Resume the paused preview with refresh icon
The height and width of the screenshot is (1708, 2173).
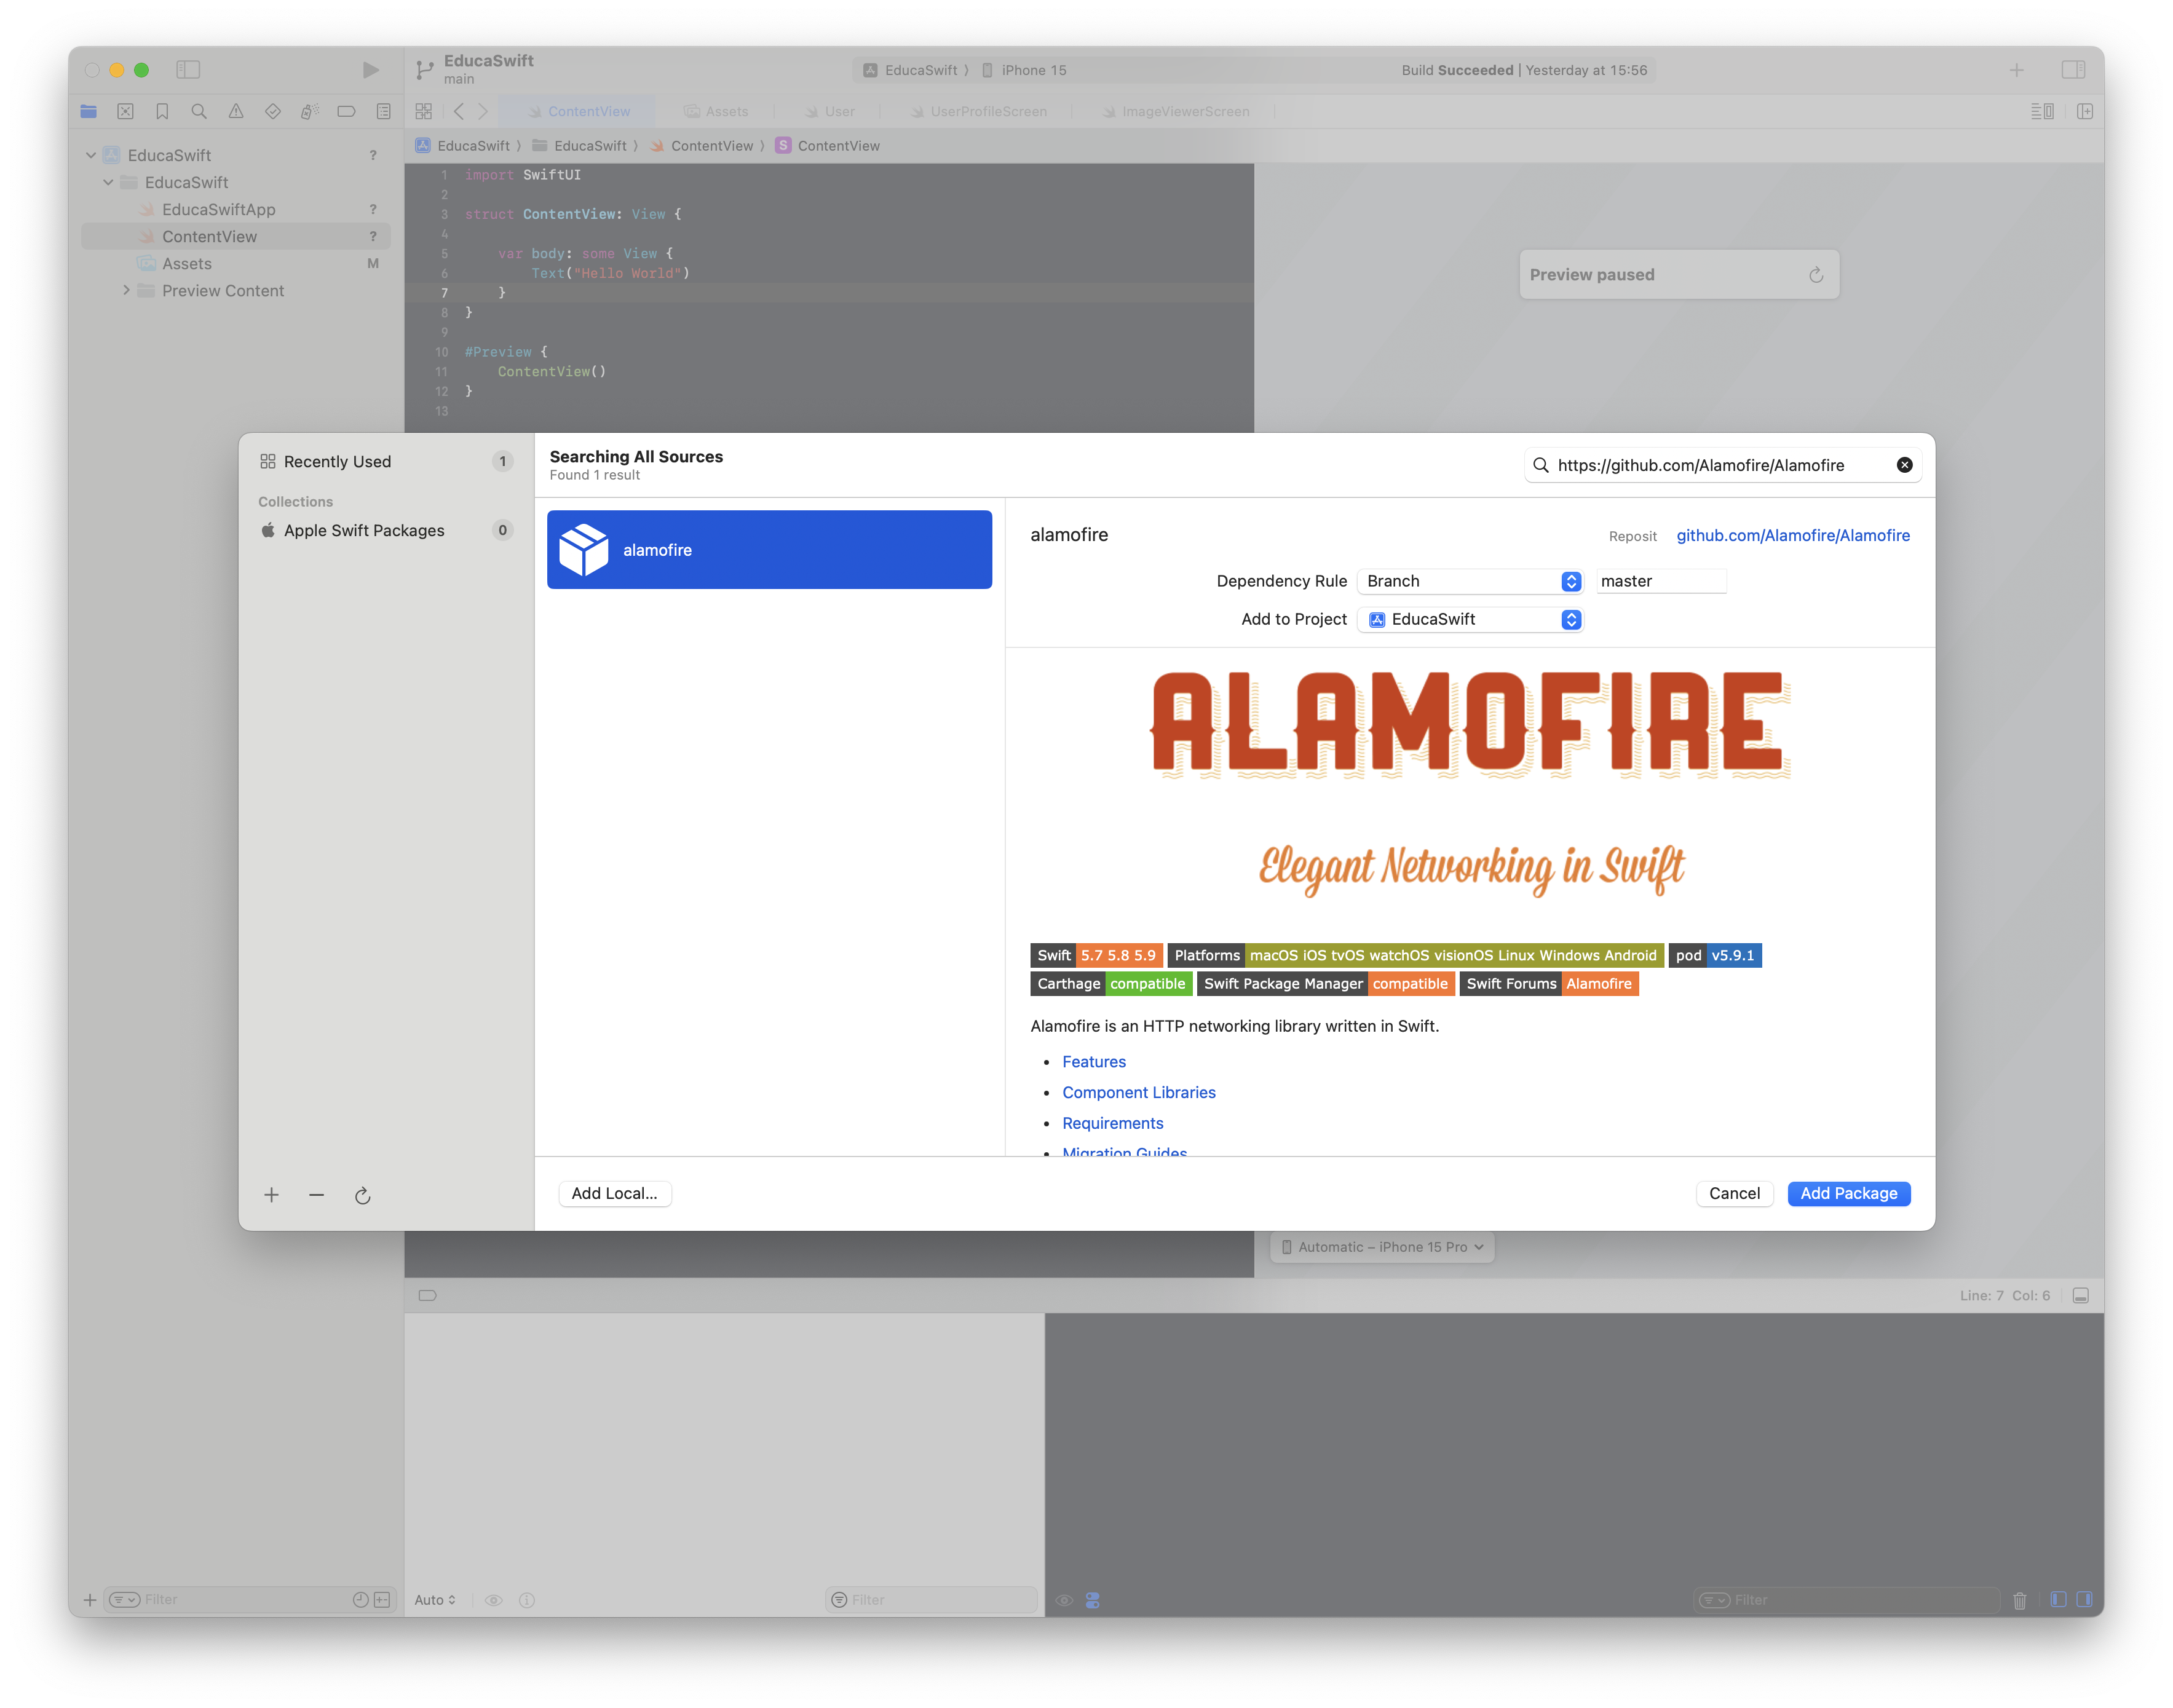point(1816,275)
